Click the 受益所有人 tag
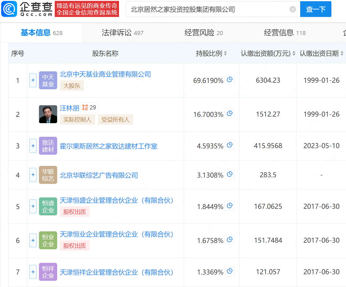346x287 pixels. point(115,120)
